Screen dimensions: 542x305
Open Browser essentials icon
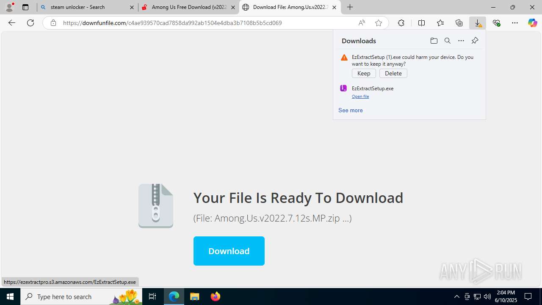pos(496,23)
